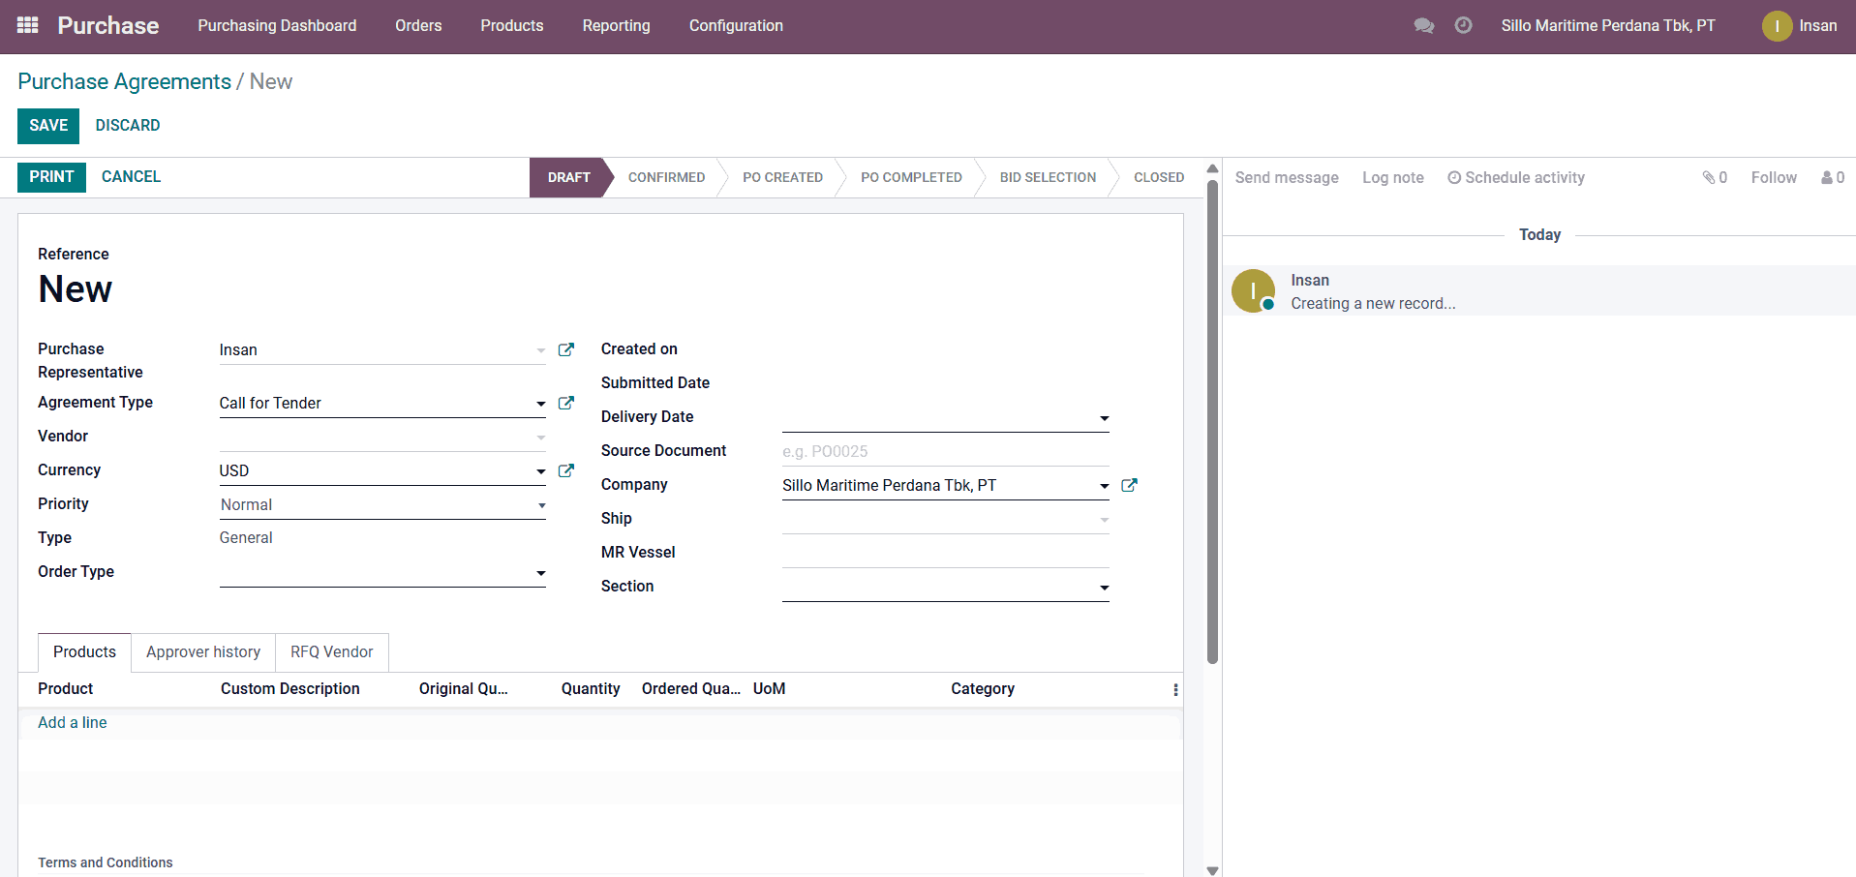Click the Source Document input field

click(x=944, y=452)
